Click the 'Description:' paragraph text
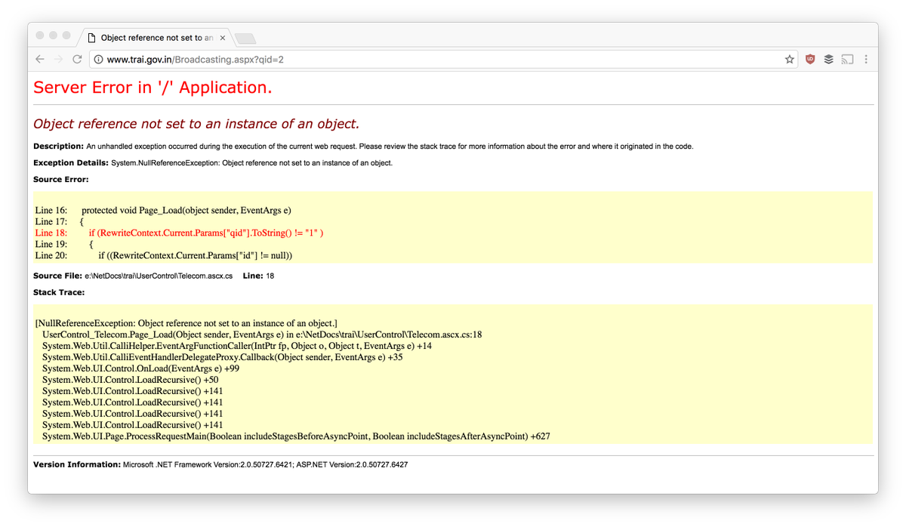906x527 pixels. pos(363,146)
